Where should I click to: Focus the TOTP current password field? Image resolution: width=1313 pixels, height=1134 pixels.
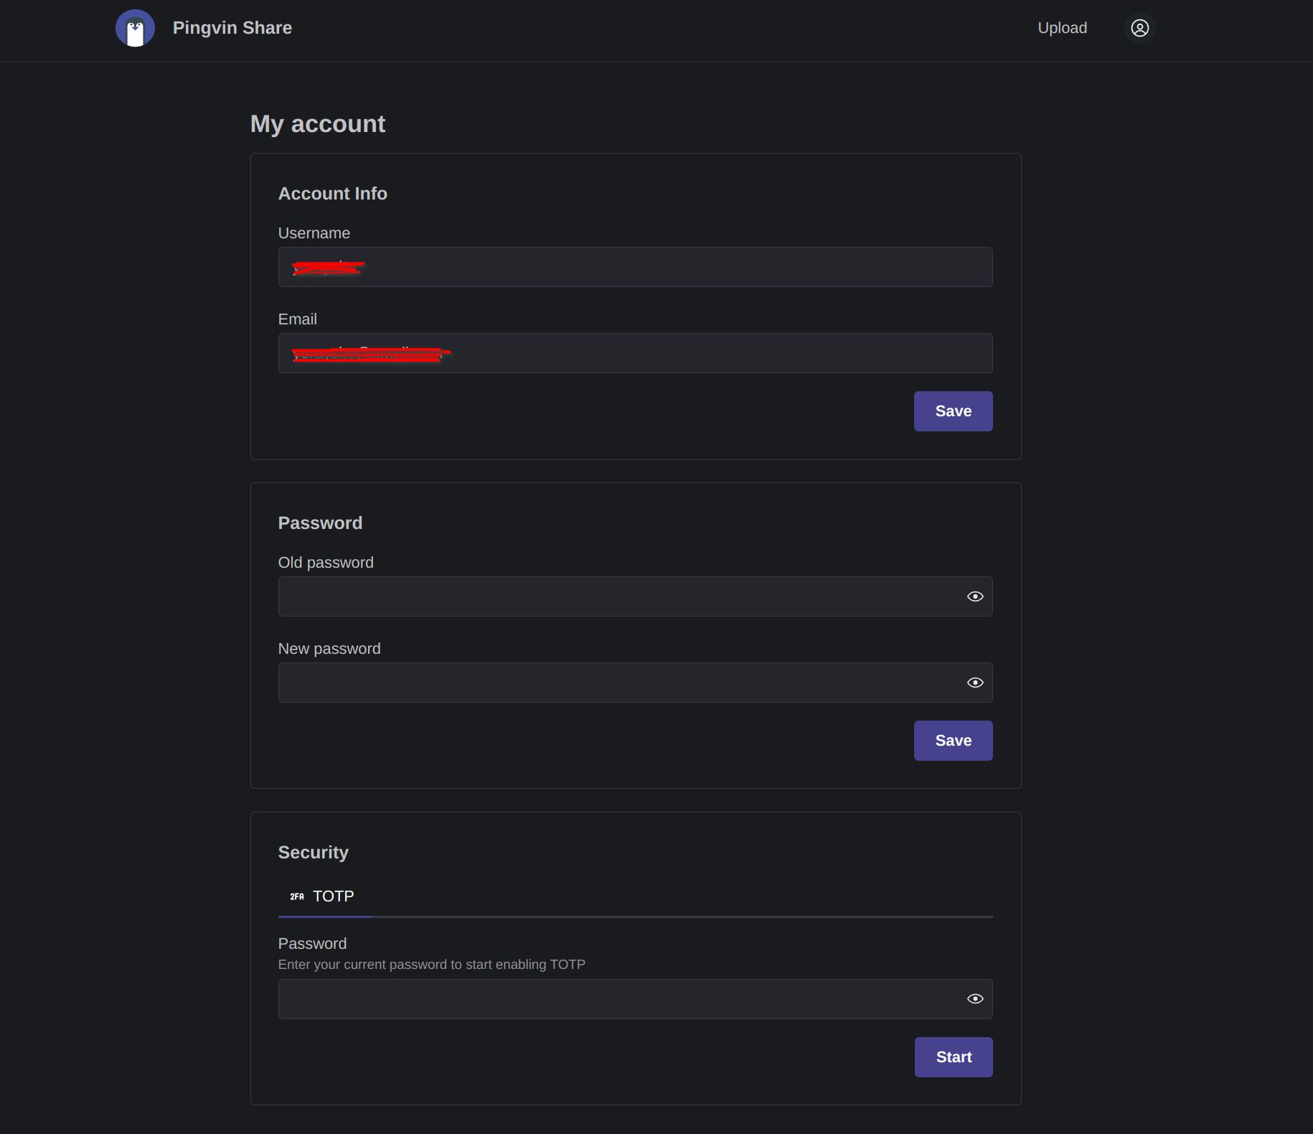tap(617, 999)
